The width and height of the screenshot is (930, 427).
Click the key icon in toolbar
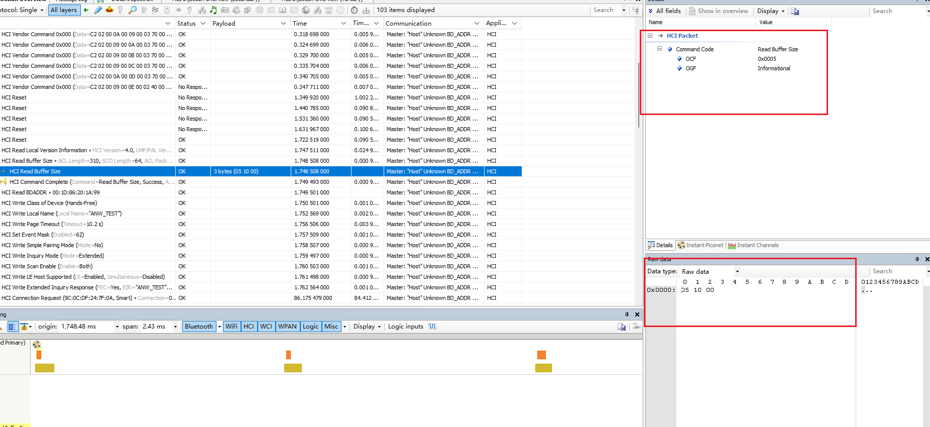coord(120,10)
